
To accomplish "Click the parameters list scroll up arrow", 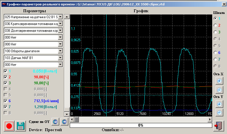I will click(67, 17).
